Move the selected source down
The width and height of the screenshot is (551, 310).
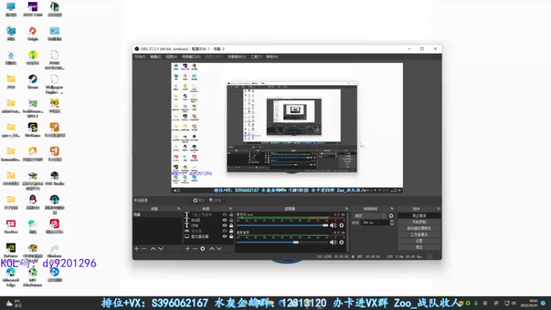coord(219,249)
